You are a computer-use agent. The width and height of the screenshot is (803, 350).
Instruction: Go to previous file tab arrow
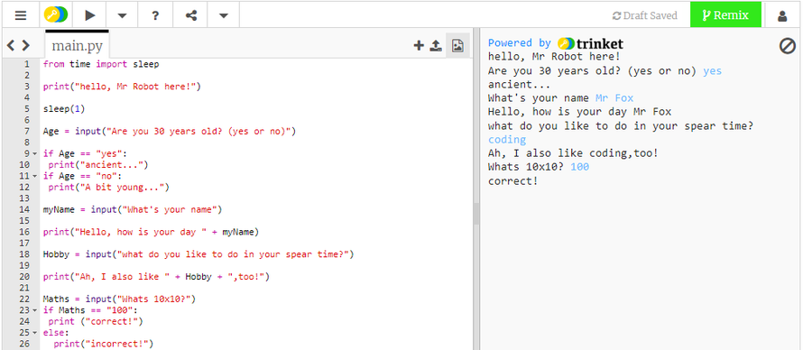click(10, 46)
